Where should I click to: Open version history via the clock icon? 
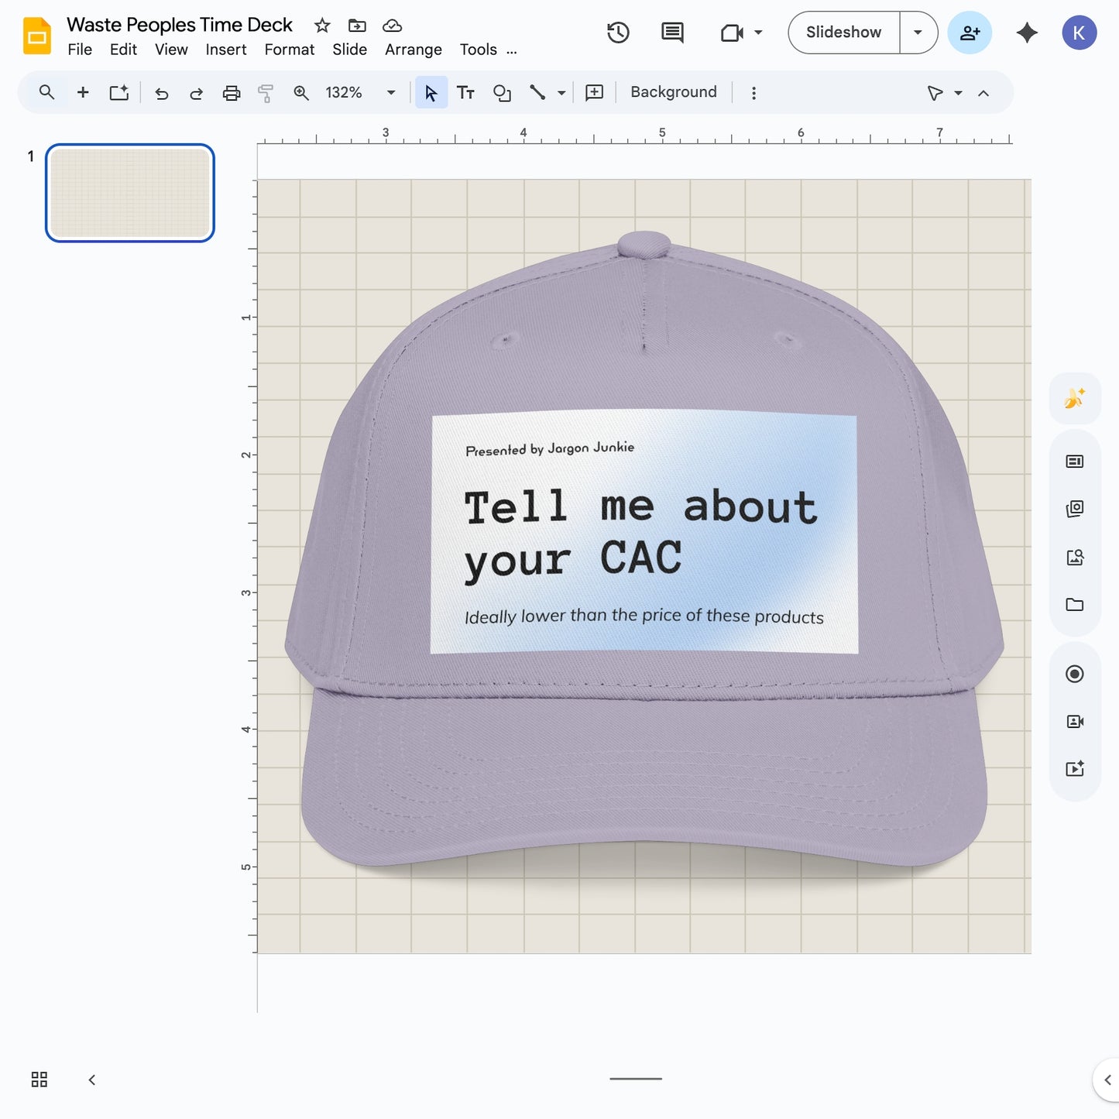coord(617,33)
